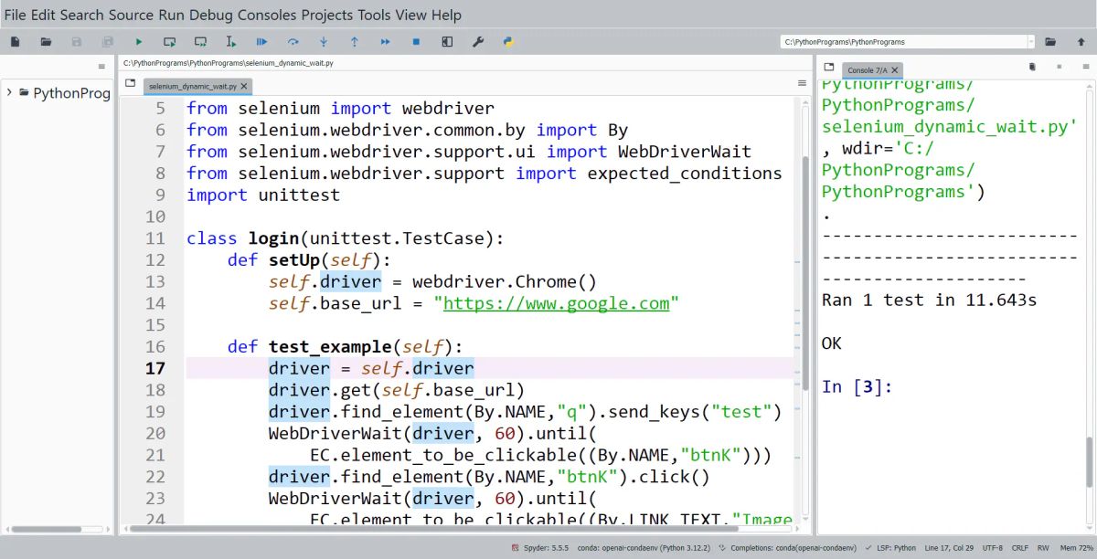Open working directory dropdown
The width and height of the screenshot is (1097, 559).
[x=1031, y=42]
